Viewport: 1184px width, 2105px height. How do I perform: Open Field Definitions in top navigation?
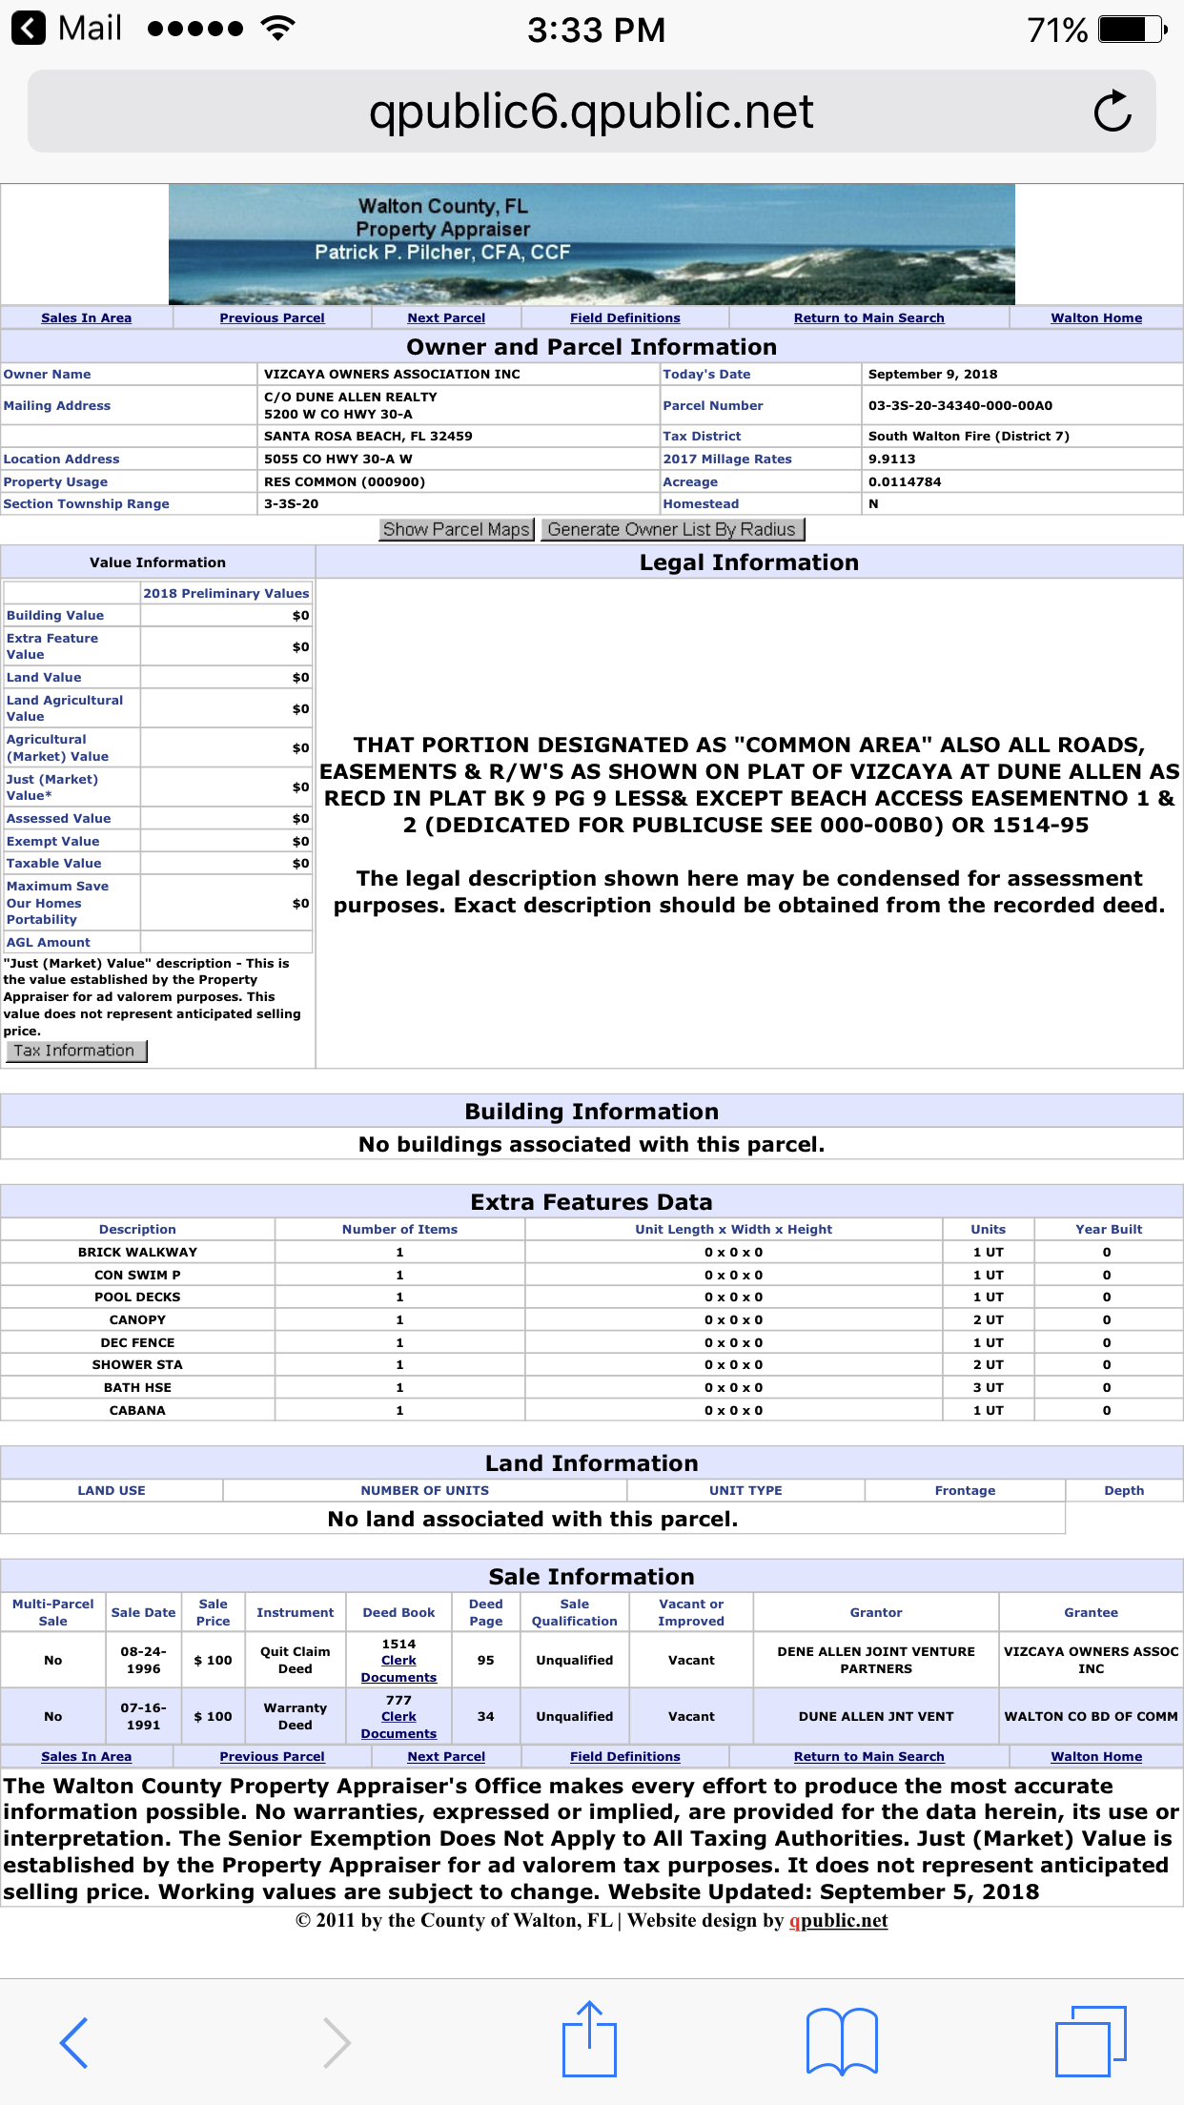(625, 318)
